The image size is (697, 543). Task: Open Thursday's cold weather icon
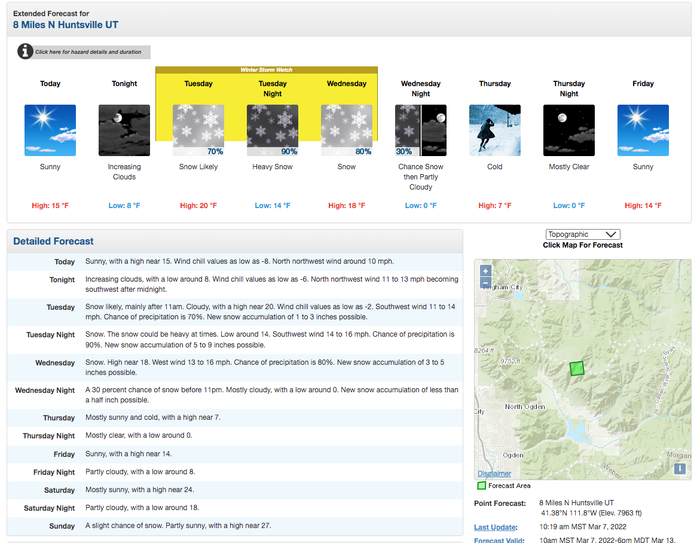pos(495,130)
